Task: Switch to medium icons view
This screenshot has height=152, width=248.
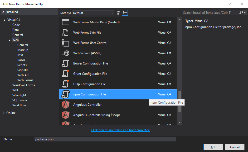Action: coord(118,13)
